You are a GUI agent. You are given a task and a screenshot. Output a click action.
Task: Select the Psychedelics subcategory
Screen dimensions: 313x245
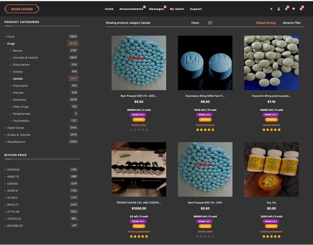click(21, 121)
